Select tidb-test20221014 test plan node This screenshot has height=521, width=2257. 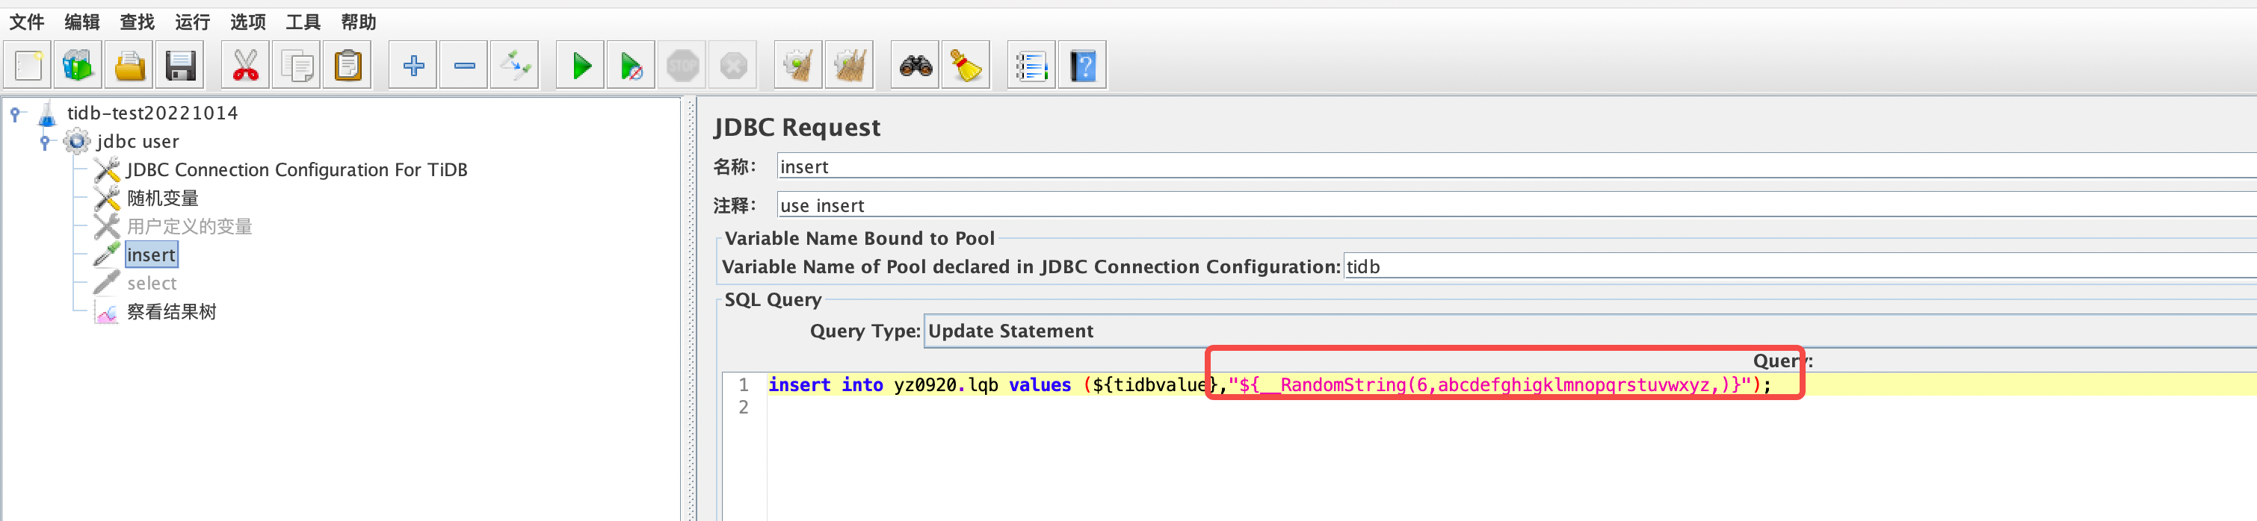point(152,113)
